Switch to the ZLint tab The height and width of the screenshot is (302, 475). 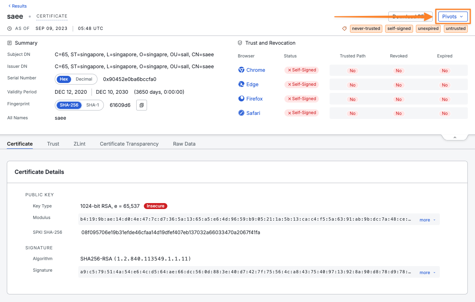[x=79, y=144]
